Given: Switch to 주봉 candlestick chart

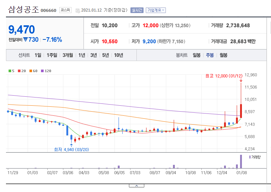Looking at the screenshot, I should tap(210, 55).
